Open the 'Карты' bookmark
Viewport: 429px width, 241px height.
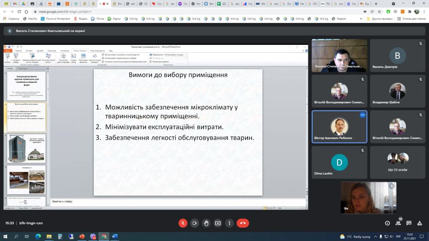coord(114,18)
